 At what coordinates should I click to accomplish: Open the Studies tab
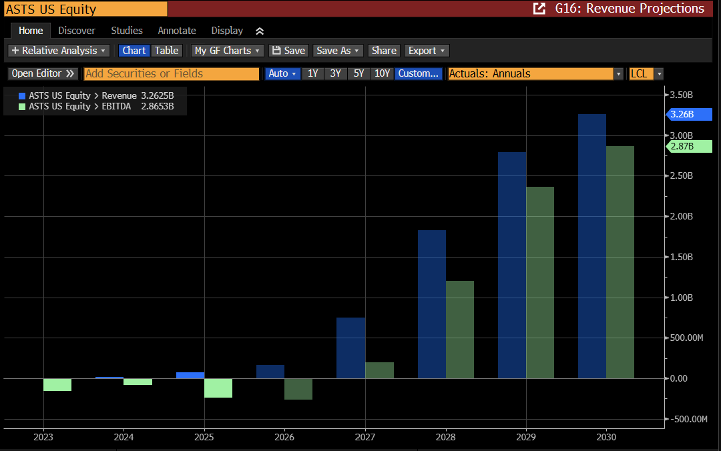click(x=127, y=31)
